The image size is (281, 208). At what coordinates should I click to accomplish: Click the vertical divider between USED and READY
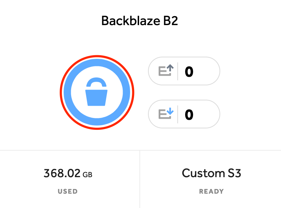click(140, 179)
